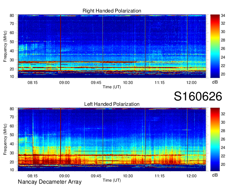
Task: Click the 60 MHz tick on Right Handed plot
Action: click(12, 33)
